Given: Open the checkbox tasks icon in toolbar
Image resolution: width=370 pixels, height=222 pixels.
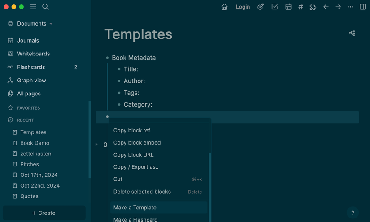Looking at the screenshot, I should (274, 7).
